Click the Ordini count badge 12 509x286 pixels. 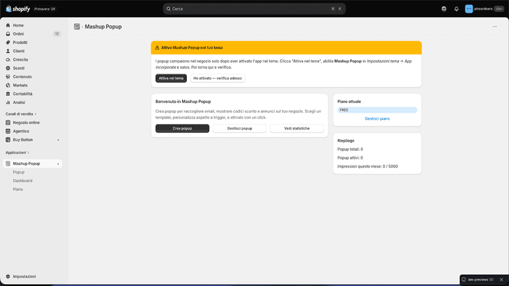(x=57, y=34)
